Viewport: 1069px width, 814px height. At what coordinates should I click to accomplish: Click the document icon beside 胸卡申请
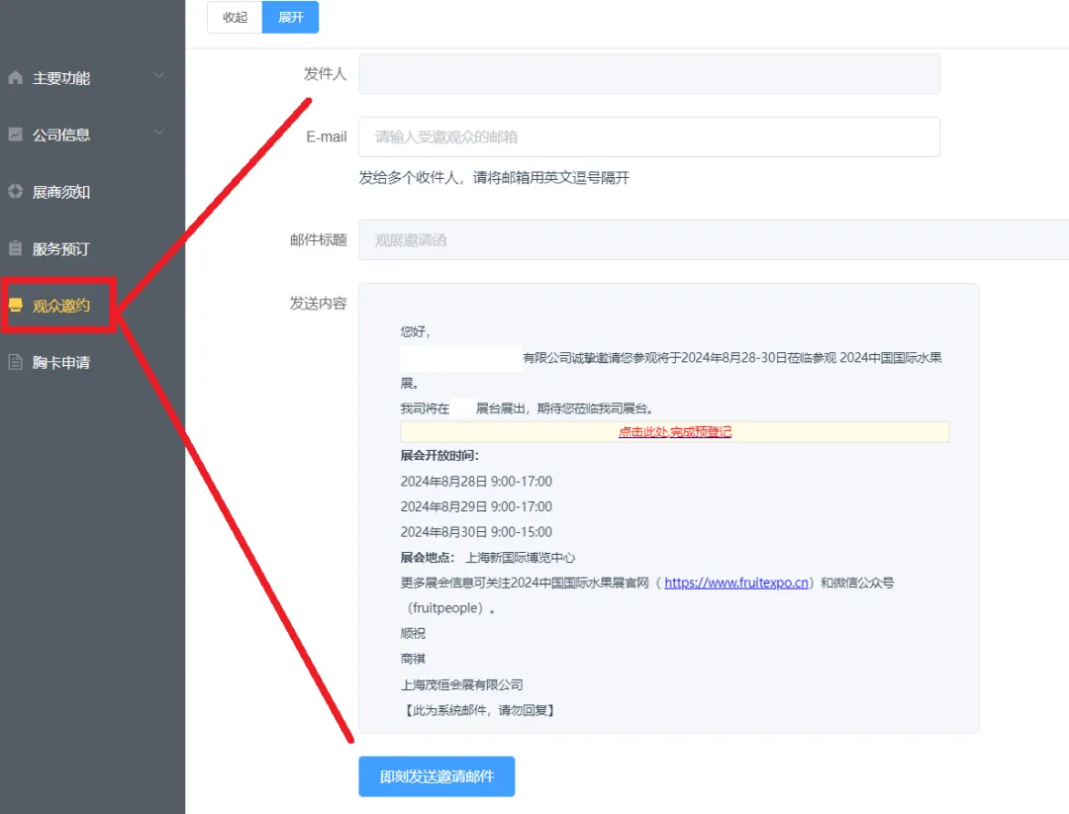tap(15, 363)
